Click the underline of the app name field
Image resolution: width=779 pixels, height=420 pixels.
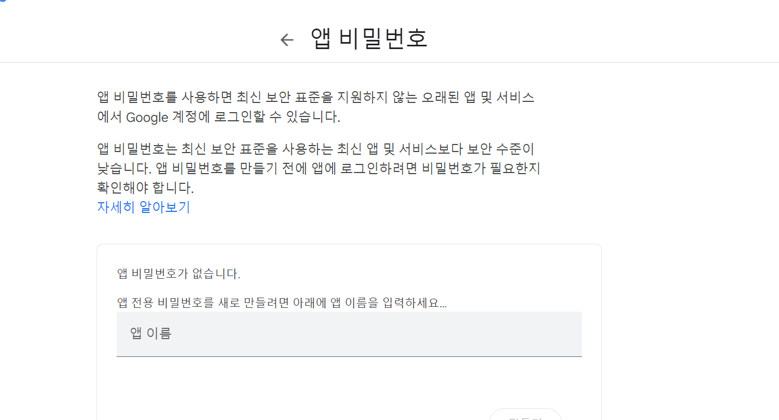pyautogui.click(x=349, y=356)
